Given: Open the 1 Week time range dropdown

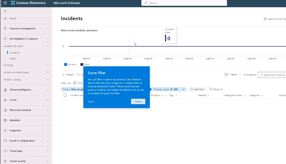Looking at the screenshot, I should [x=233, y=75].
